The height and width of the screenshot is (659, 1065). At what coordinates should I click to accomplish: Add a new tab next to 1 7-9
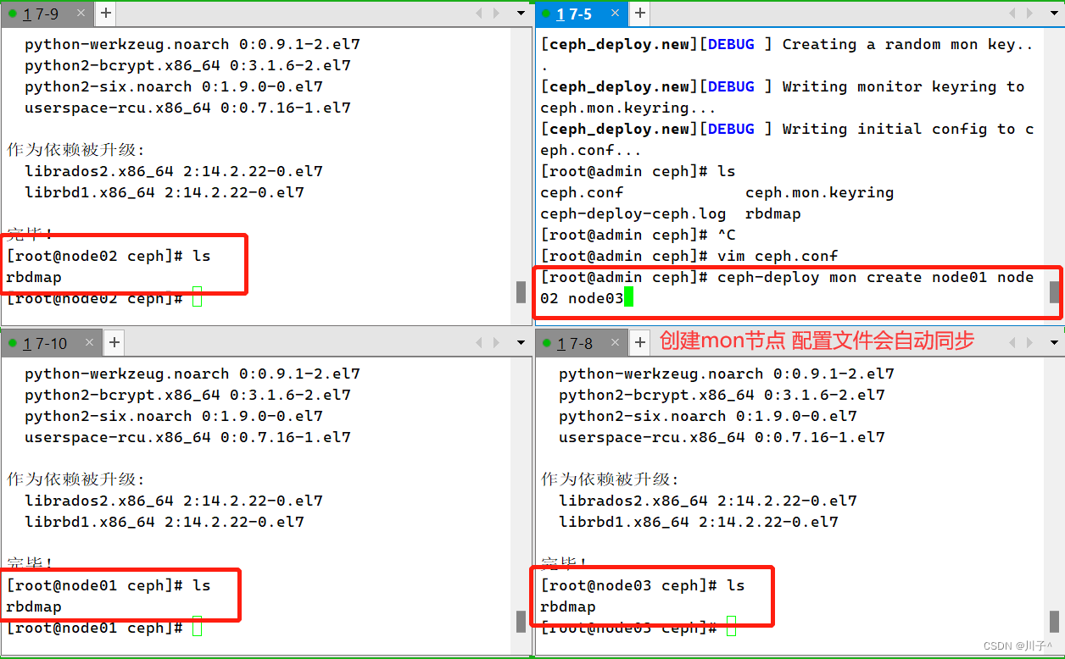(105, 14)
